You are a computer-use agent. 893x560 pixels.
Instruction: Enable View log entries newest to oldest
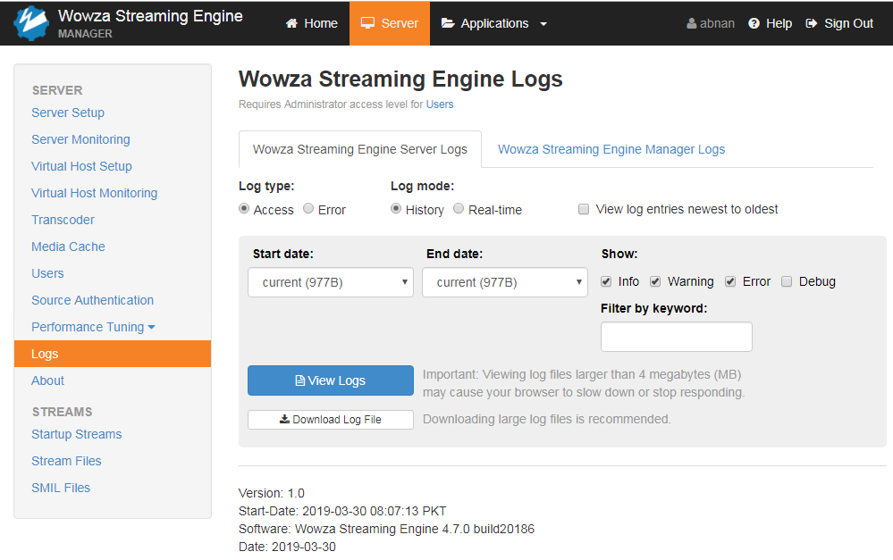(584, 209)
